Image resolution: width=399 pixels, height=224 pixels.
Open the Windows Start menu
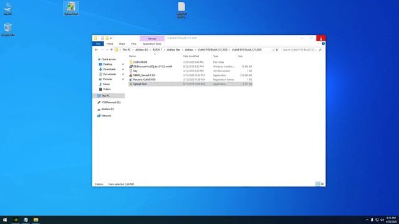click(5, 220)
